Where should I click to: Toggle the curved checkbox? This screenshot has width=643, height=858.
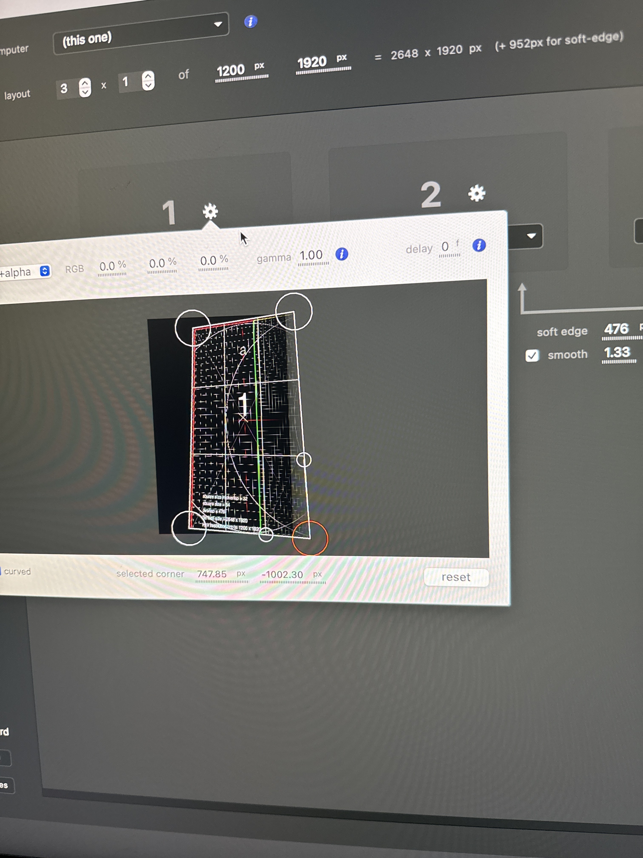[x=1, y=571]
